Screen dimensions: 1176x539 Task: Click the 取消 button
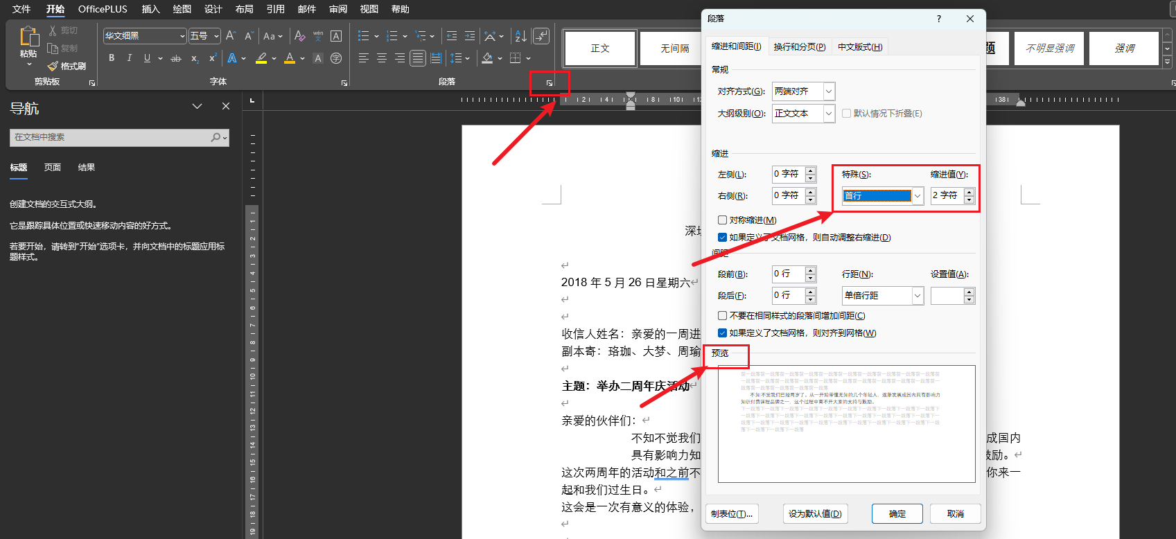pyautogui.click(x=956, y=513)
